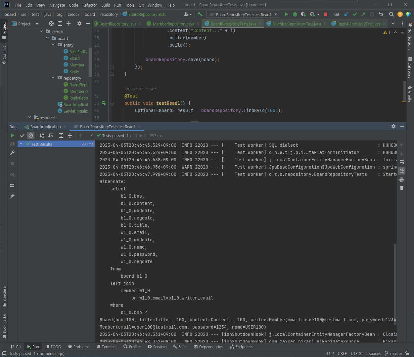The height and width of the screenshot is (357, 414).
Task: Open Notifications tool window stripe
Action: click(410, 36)
